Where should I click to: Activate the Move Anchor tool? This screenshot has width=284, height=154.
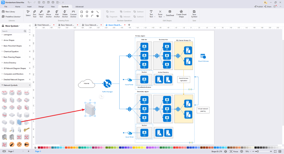pyautogui.click(x=49, y=14)
